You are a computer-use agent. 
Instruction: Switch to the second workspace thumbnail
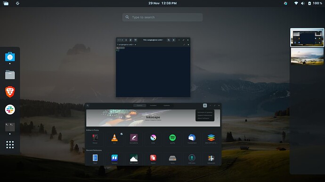[307, 56]
